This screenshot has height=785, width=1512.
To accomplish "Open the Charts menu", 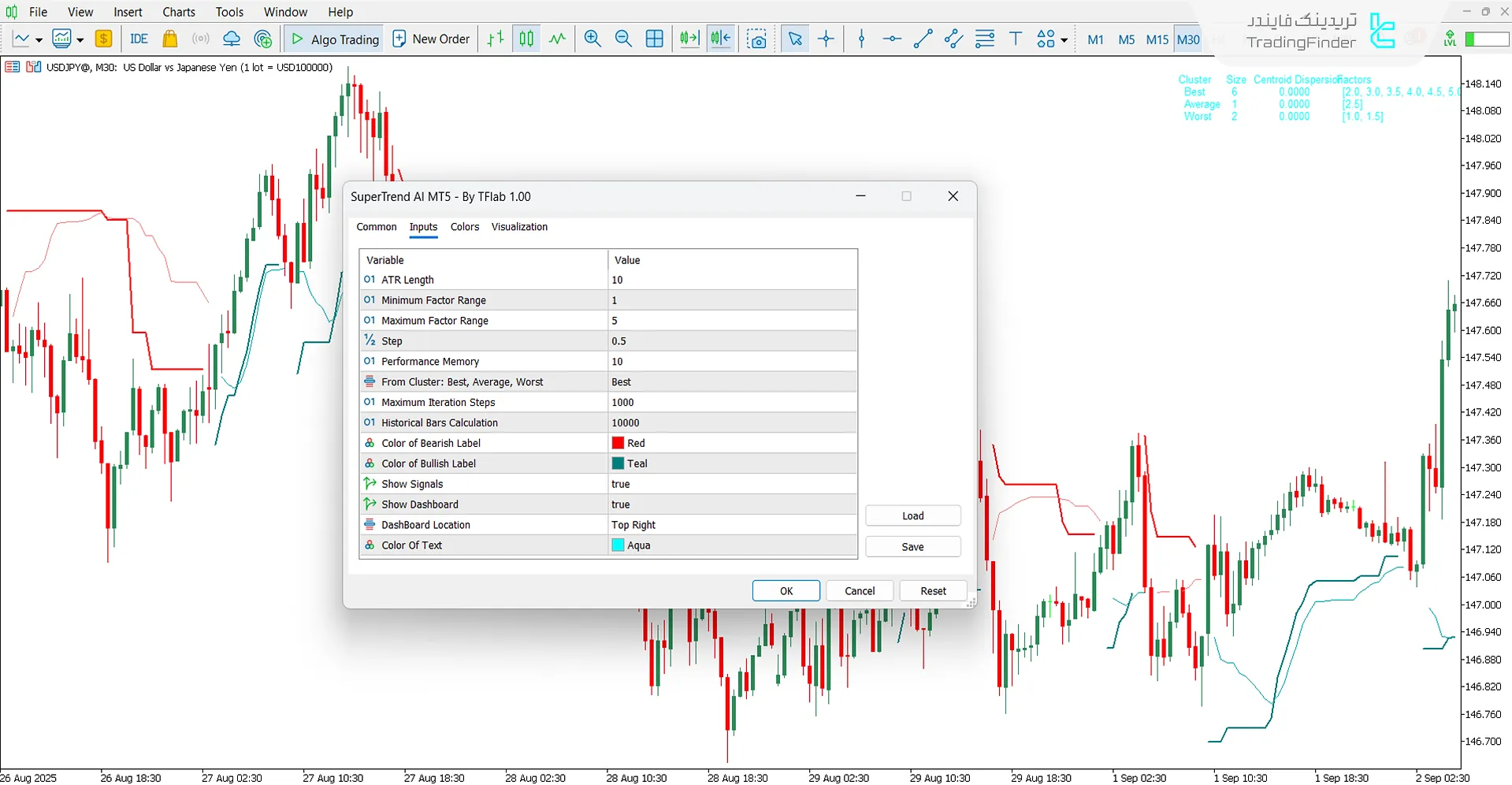I will tap(179, 12).
